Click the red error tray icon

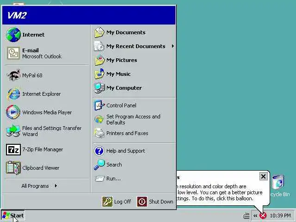click(x=263, y=216)
